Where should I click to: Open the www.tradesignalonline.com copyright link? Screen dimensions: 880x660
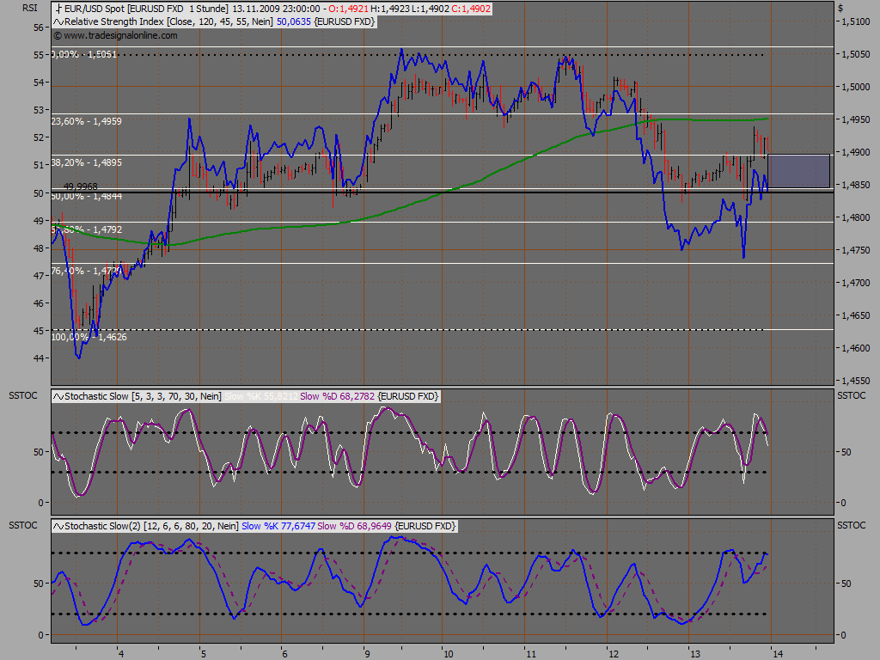coord(115,35)
